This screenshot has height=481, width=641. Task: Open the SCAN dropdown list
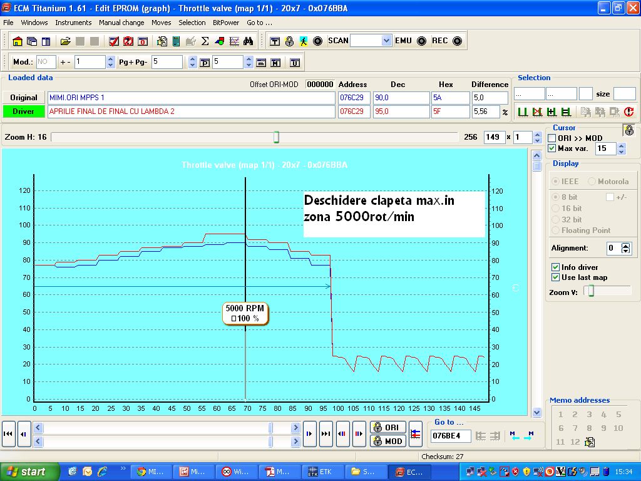386,41
